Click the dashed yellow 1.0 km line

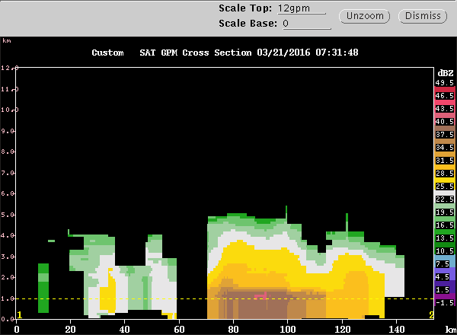click(225, 298)
